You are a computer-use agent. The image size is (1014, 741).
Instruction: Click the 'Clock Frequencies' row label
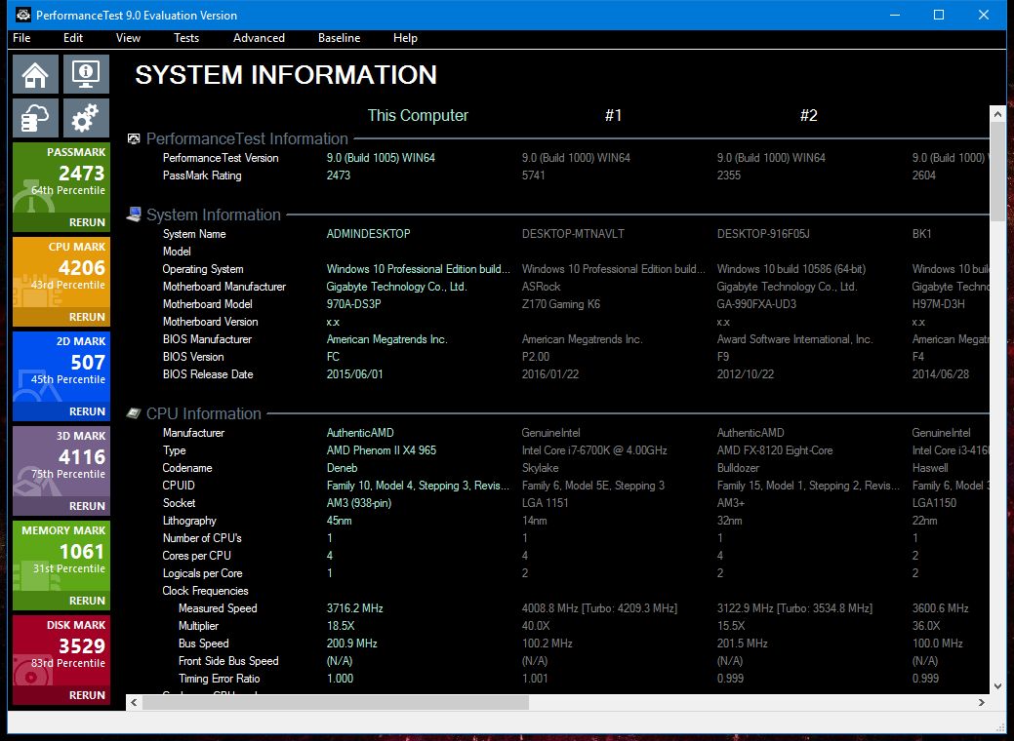pyautogui.click(x=205, y=591)
